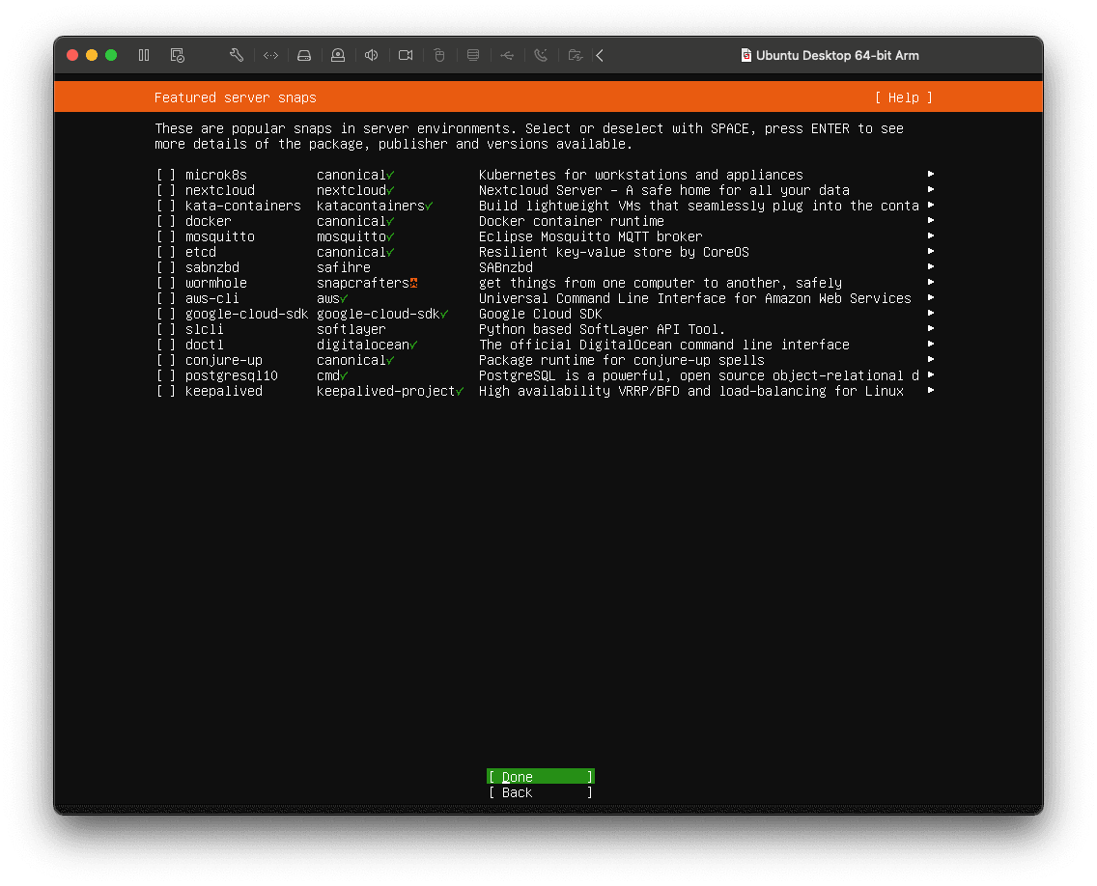Show details arrow on the google-cloud-sdk row
1097x886 pixels.
tap(931, 313)
